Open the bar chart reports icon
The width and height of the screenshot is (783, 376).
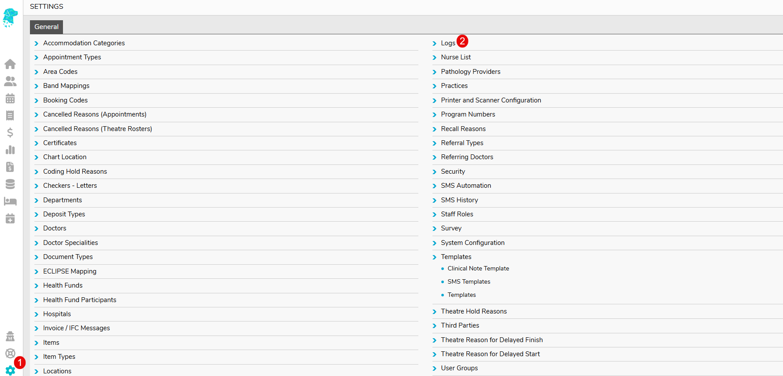pos(10,150)
